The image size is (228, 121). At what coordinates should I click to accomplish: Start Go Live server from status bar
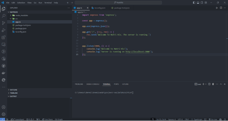(x=213, y=119)
